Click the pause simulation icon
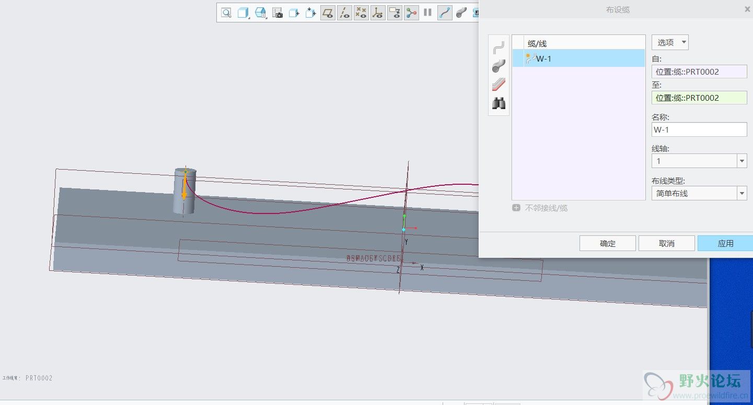Viewport: 753px width, 405px height. coord(427,13)
